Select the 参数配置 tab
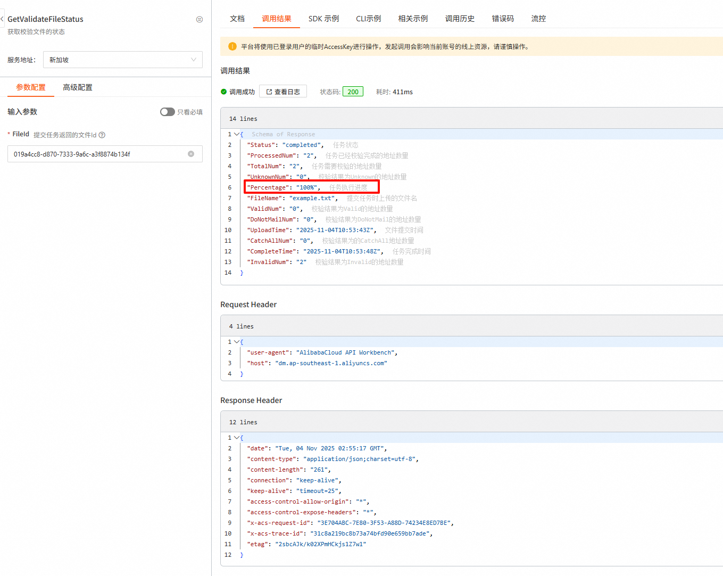Image resolution: width=723 pixels, height=576 pixels. [31, 87]
